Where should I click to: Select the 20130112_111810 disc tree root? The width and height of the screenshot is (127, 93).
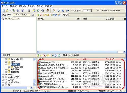12,19
